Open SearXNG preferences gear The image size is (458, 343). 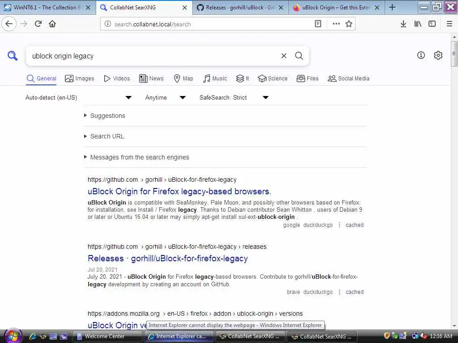438,55
